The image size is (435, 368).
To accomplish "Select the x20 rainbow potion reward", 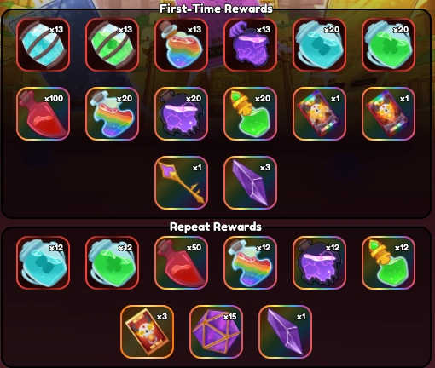I will point(112,114).
